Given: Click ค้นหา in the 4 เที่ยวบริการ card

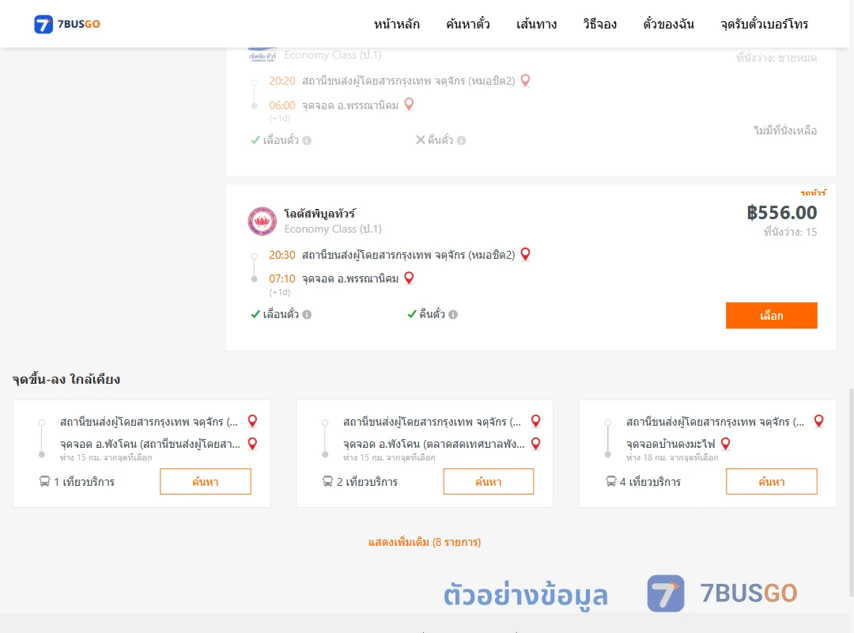Looking at the screenshot, I should pyautogui.click(x=771, y=481).
